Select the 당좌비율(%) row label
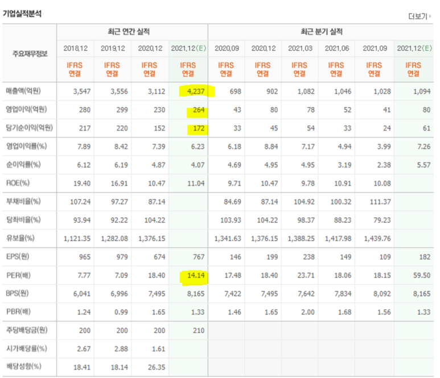440x378 pixels. tap(23, 220)
